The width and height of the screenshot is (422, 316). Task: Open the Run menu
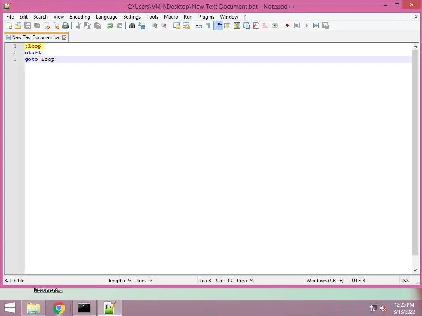click(x=188, y=16)
